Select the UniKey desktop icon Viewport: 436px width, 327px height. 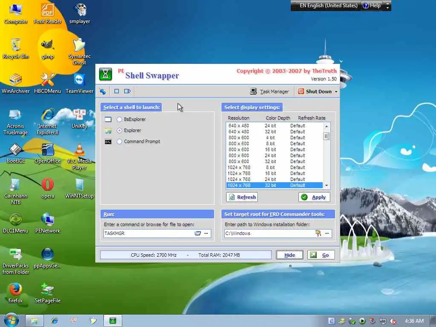[80, 118]
